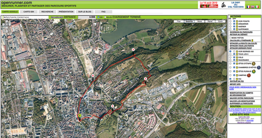Switch map to Plan view
Image resolution: width=262 pixels, height=138 pixels.
[179, 21]
